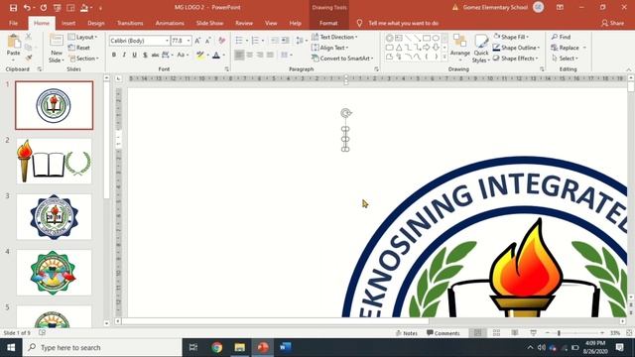The height and width of the screenshot is (357, 635).
Task: Switch to the Design tab
Action: pos(96,23)
